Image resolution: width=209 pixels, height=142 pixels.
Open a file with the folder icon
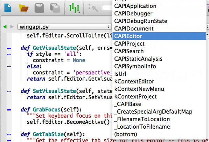[23, 8]
